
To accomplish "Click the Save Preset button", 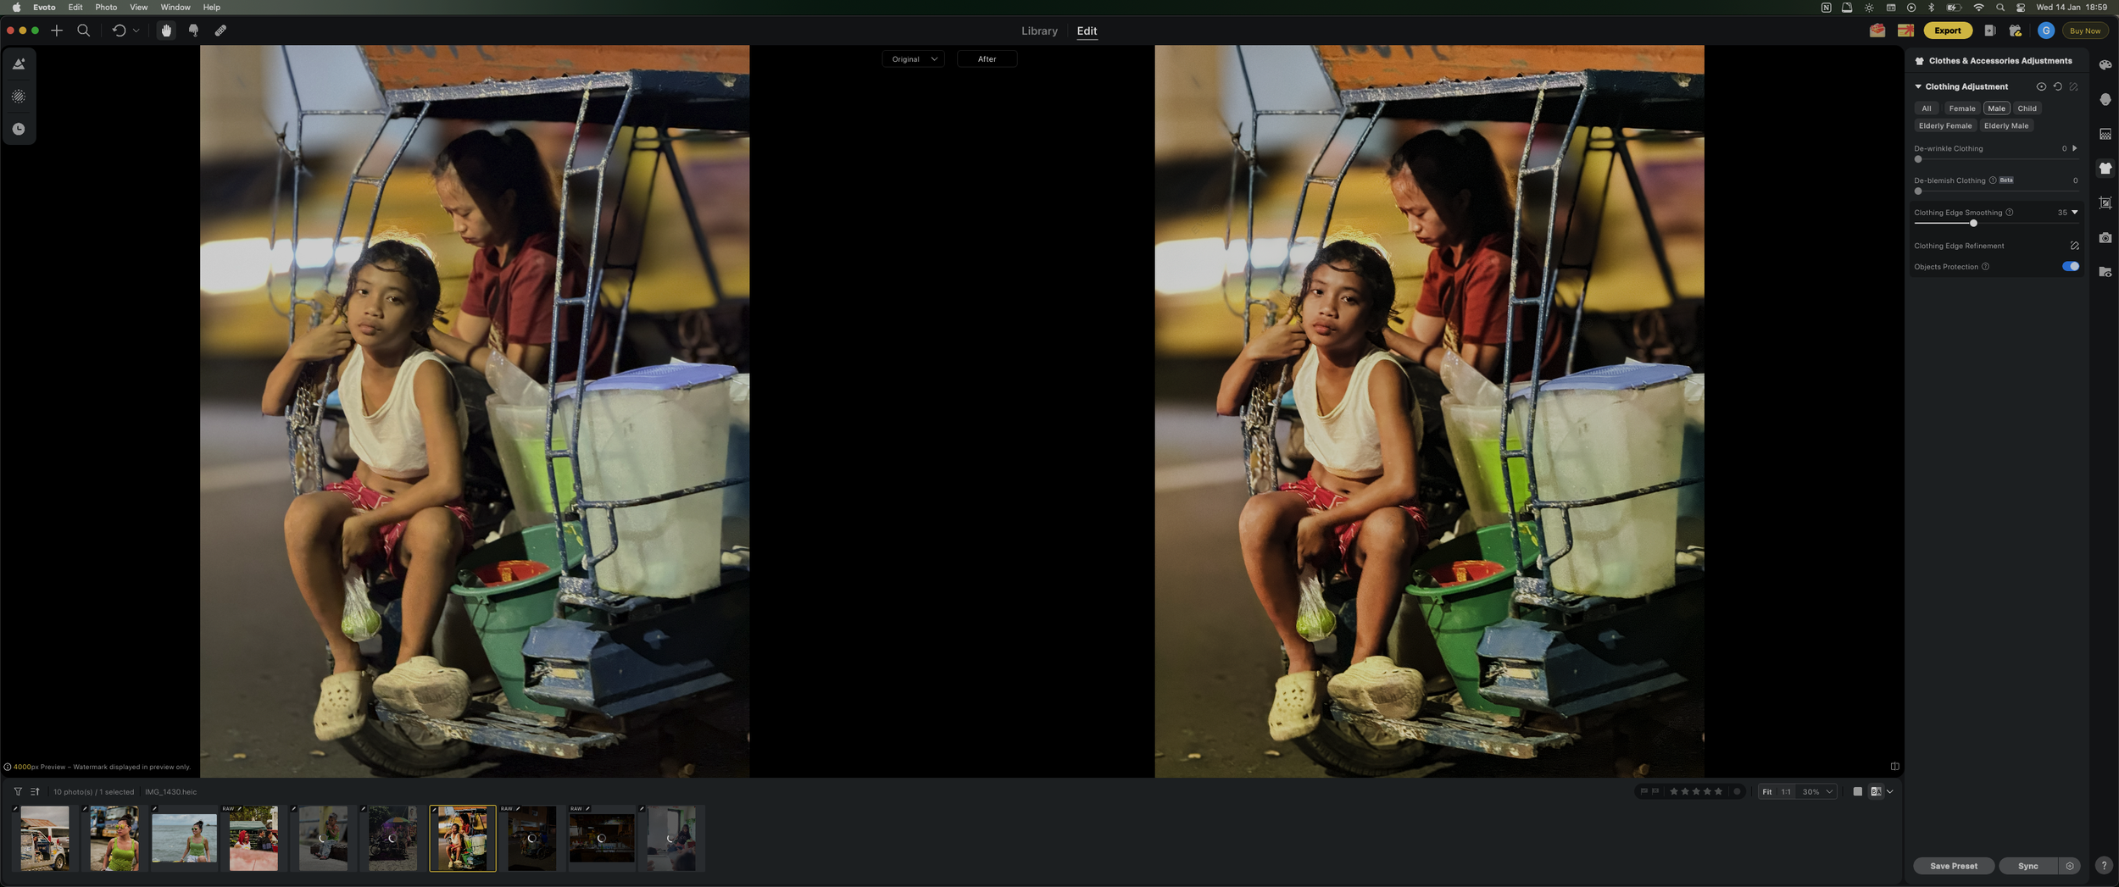I will 1953,866.
